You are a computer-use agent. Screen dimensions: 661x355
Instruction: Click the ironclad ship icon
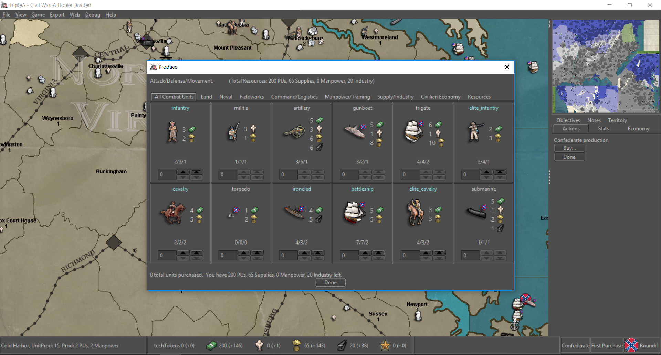click(294, 213)
